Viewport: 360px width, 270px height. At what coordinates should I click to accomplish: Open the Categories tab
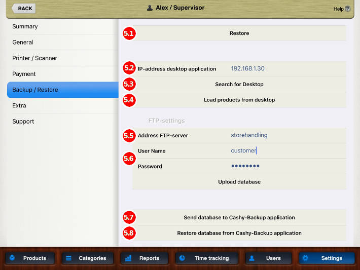pyautogui.click(x=87, y=258)
